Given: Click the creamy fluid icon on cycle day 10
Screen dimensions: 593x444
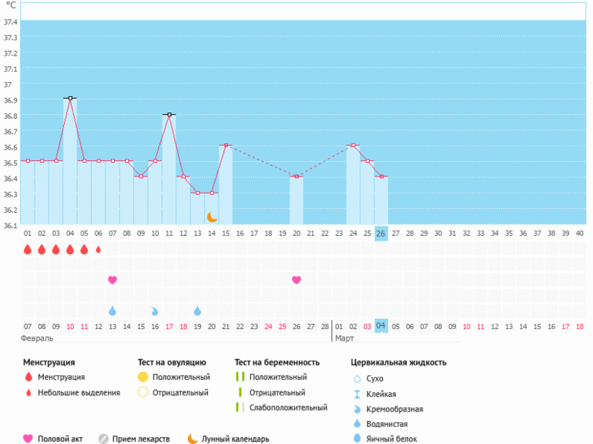Looking at the screenshot, I should (155, 311).
